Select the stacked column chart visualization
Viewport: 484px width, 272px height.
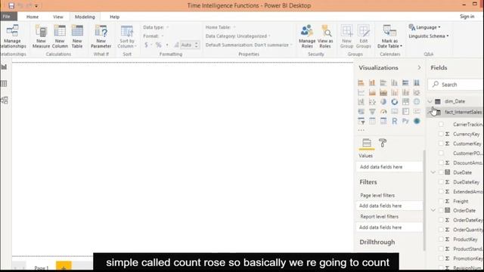coord(372,82)
